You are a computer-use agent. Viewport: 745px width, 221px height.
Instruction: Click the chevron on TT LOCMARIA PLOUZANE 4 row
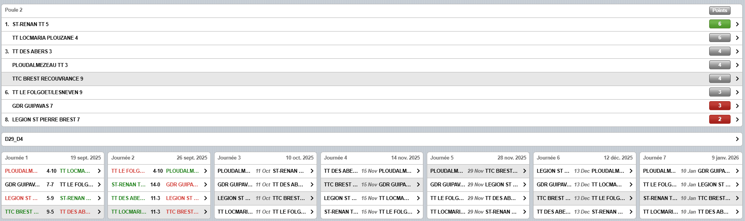coord(737,38)
